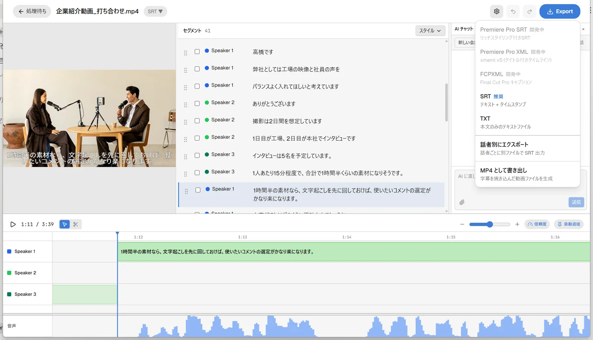Click Speaker 2 green color square in timeline
This screenshot has width=593, height=340.
[9, 273]
